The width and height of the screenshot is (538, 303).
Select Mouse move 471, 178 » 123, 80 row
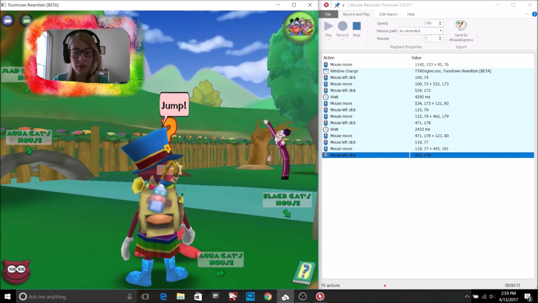point(428,136)
